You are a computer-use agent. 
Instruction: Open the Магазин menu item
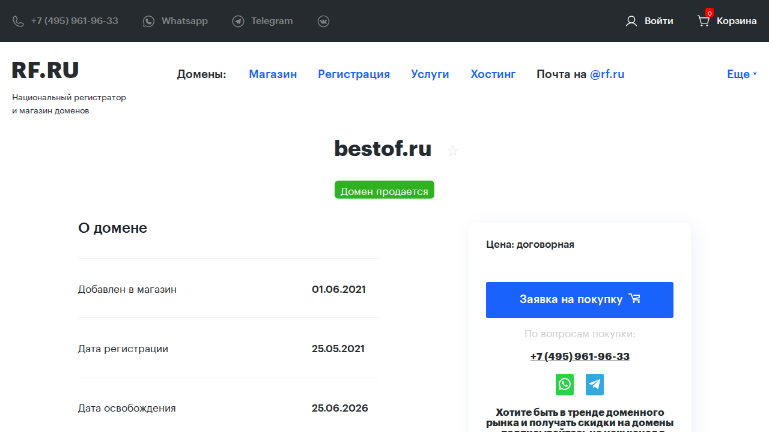click(273, 74)
